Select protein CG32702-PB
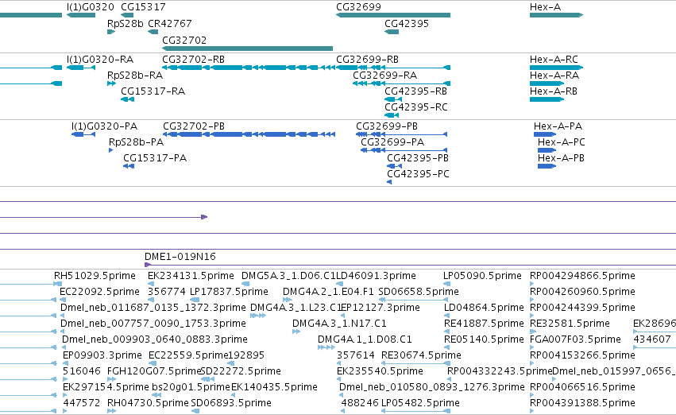676x415 pixels. tap(194, 126)
